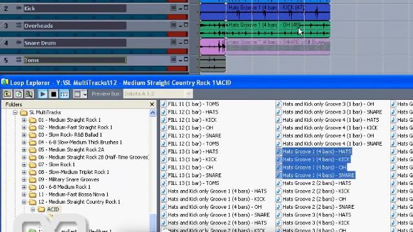Viewport: 413px width, 232px height.
Task: Open the Preview Bus combo box
Action: tap(157, 94)
